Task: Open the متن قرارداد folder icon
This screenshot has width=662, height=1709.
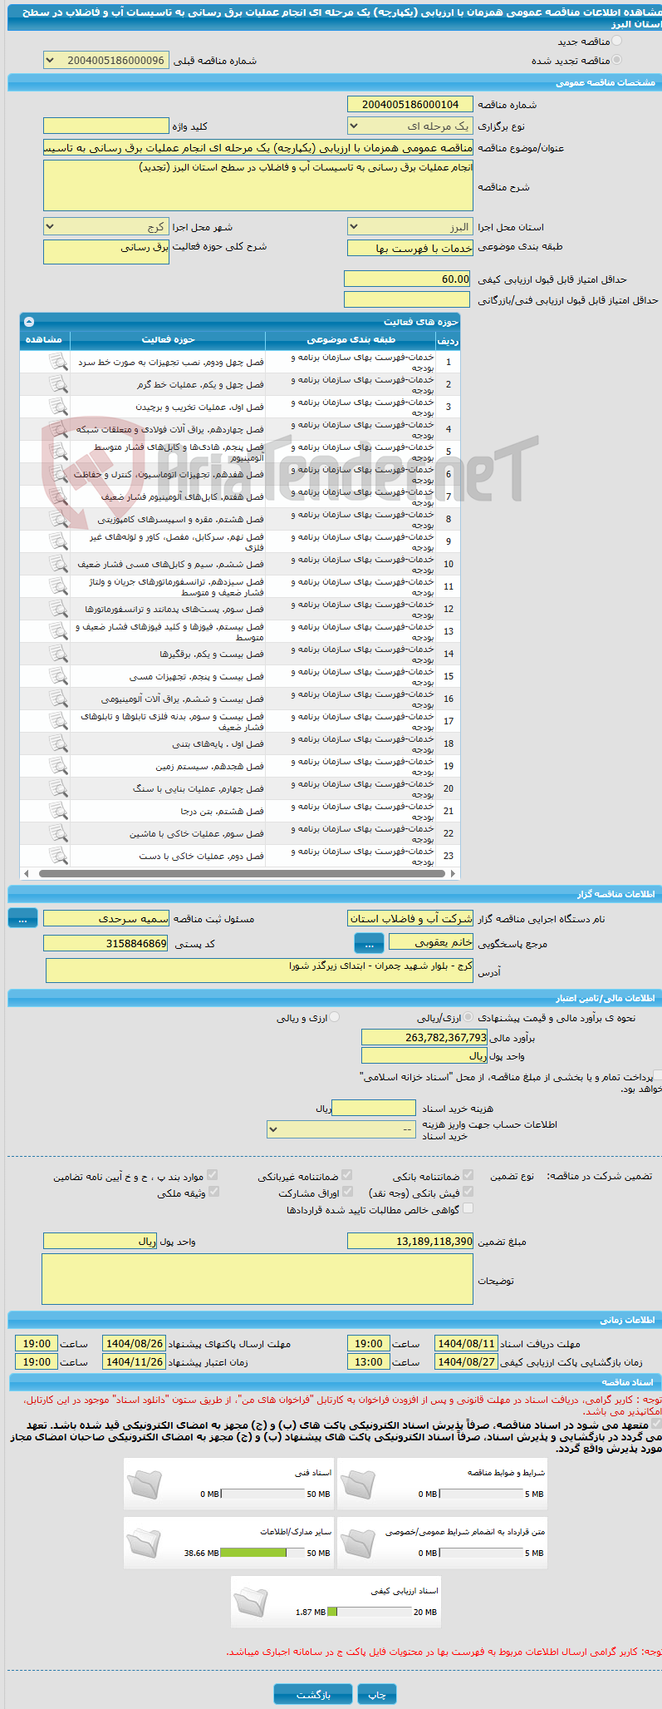Action: (358, 1544)
